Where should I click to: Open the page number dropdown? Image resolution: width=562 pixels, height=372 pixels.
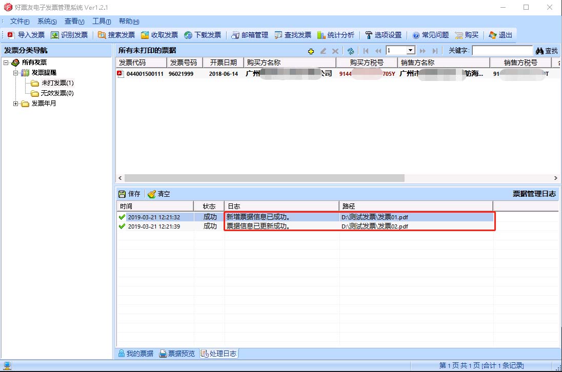click(x=411, y=51)
